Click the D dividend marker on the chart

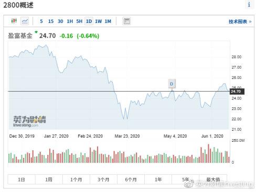coord(172,84)
